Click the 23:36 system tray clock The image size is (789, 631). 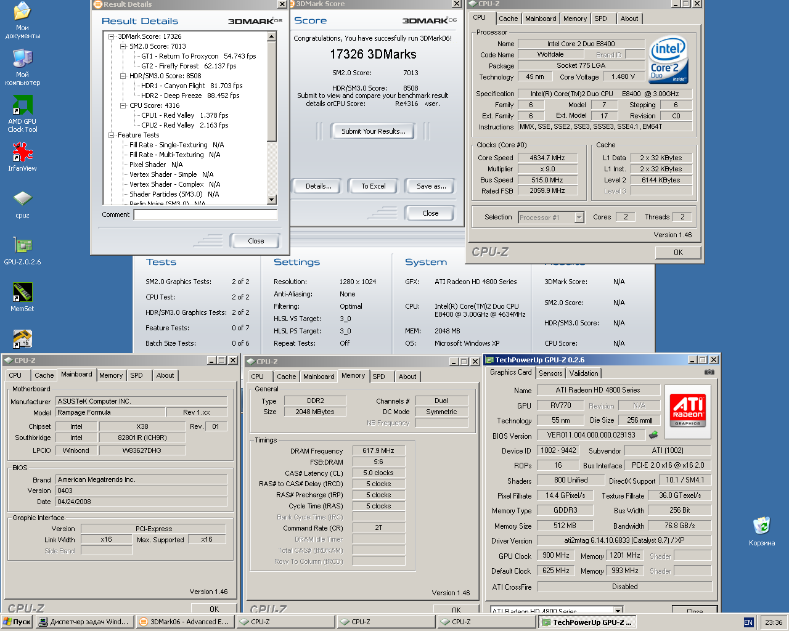[x=774, y=622]
